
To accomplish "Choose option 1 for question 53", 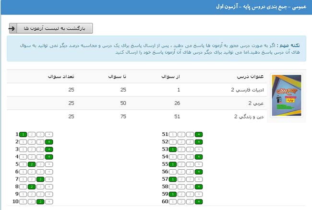I will point(173,150).
